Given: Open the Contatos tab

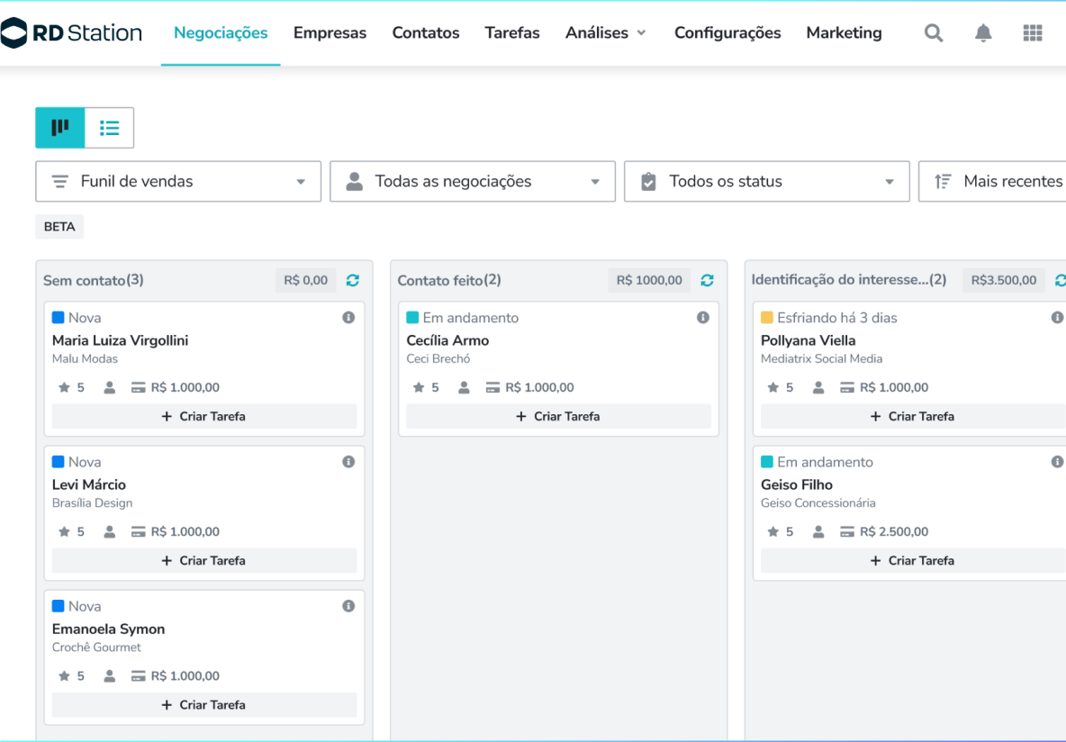Looking at the screenshot, I should [425, 33].
